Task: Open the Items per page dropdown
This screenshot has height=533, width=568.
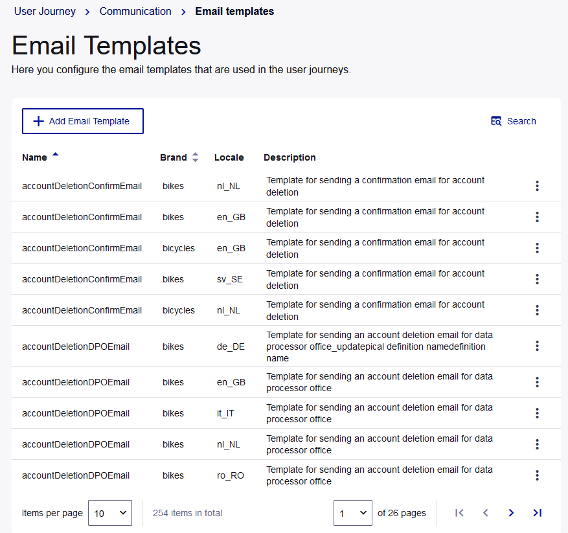Action: 109,513
